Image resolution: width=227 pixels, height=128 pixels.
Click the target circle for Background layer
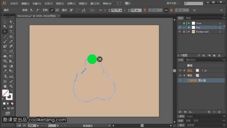click(220, 32)
